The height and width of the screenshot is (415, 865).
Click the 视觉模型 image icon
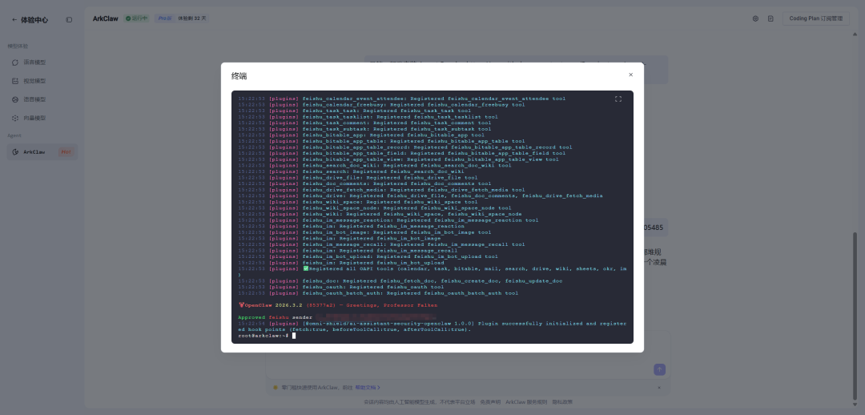pyautogui.click(x=15, y=81)
